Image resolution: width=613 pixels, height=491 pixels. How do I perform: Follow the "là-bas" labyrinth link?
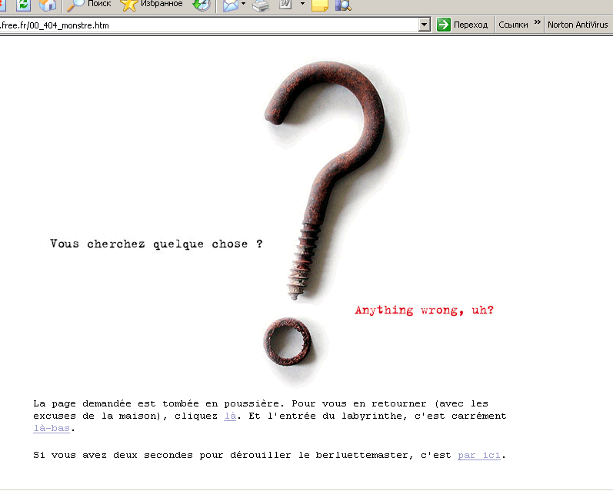click(52, 428)
